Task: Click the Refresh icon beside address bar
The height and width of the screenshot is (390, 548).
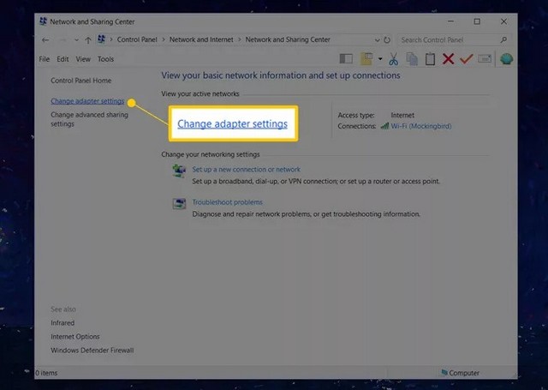Action: 388,39
